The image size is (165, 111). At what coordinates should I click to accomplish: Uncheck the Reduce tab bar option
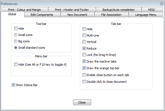click(x=84, y=48)
